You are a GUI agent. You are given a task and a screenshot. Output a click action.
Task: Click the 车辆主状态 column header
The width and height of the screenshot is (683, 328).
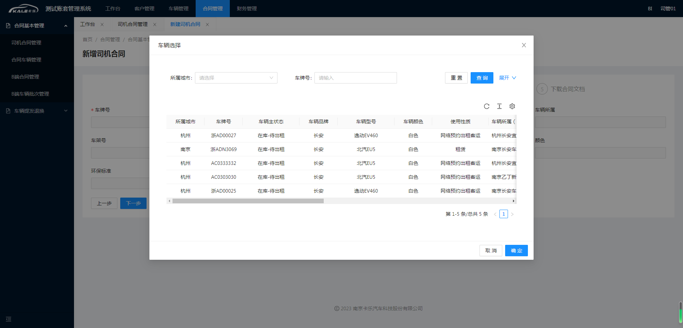point(271,122)
